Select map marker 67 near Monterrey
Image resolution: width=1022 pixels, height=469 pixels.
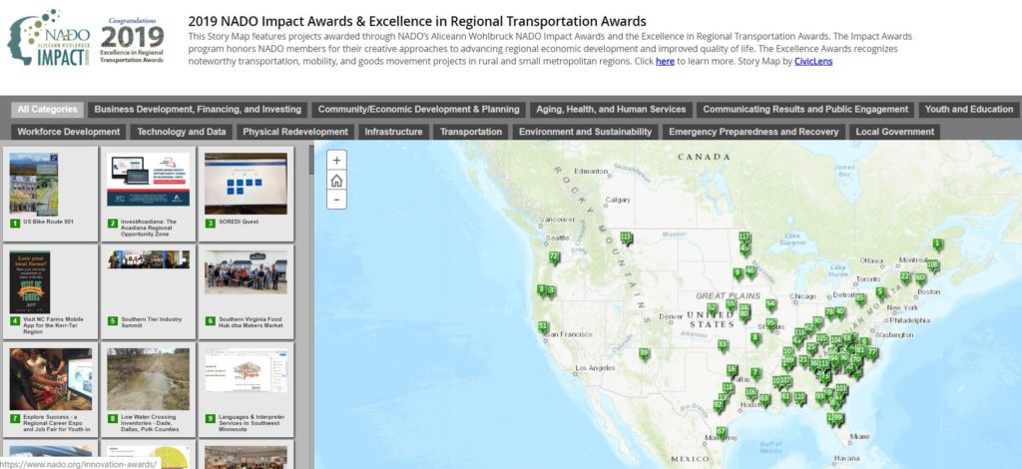[x=721, y=432]
